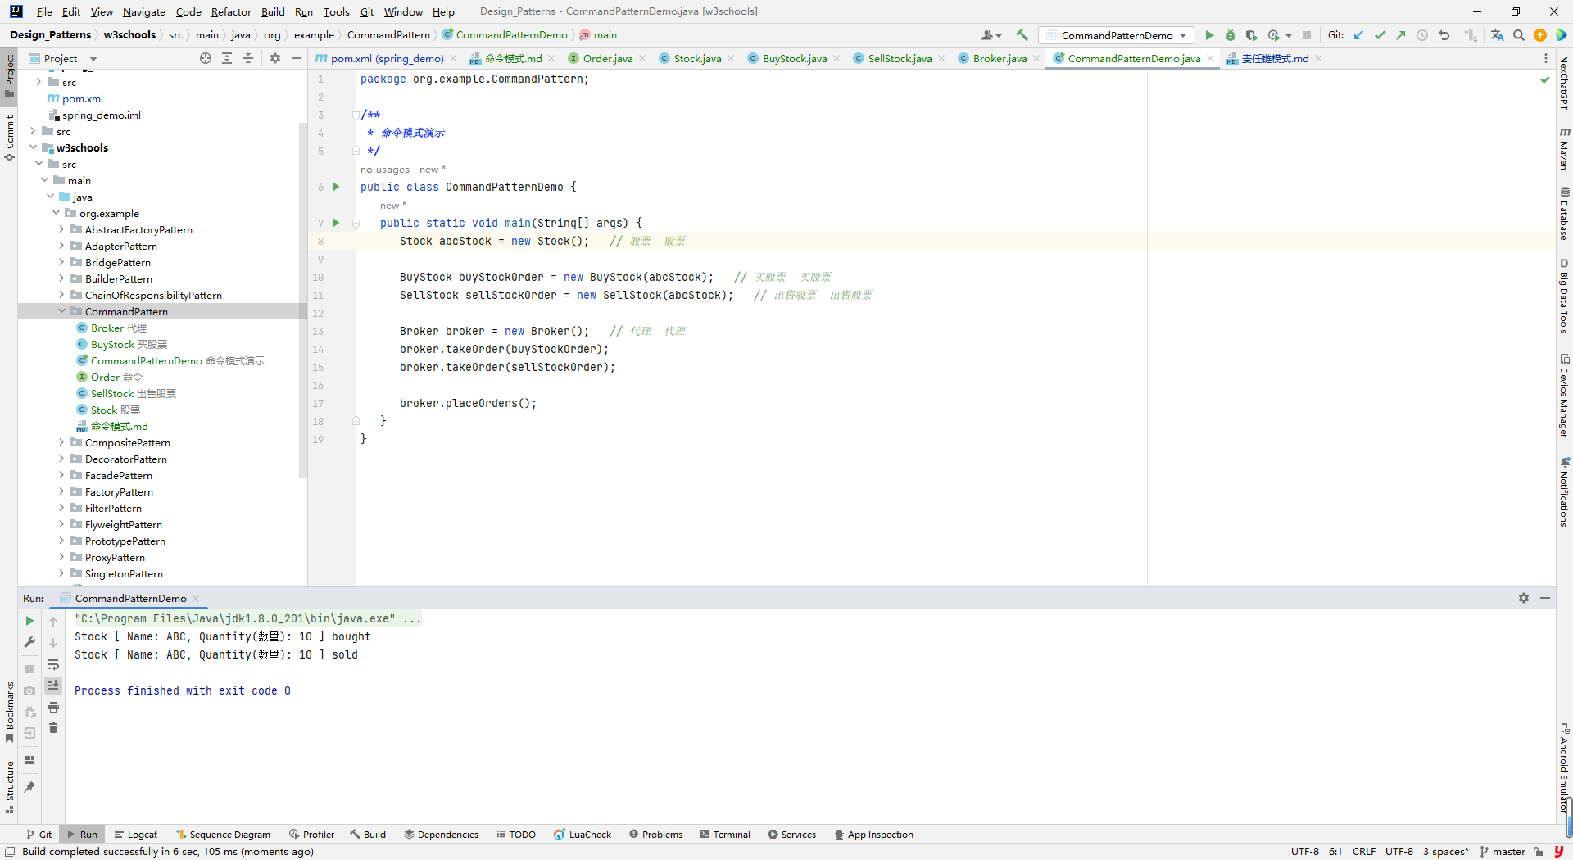Image resolution: width=1573 pixels, height=860 pixels.
Task: Collapse the CommandPattern folder in the tree
Action: pyautogui.click(x=61, y=311)
